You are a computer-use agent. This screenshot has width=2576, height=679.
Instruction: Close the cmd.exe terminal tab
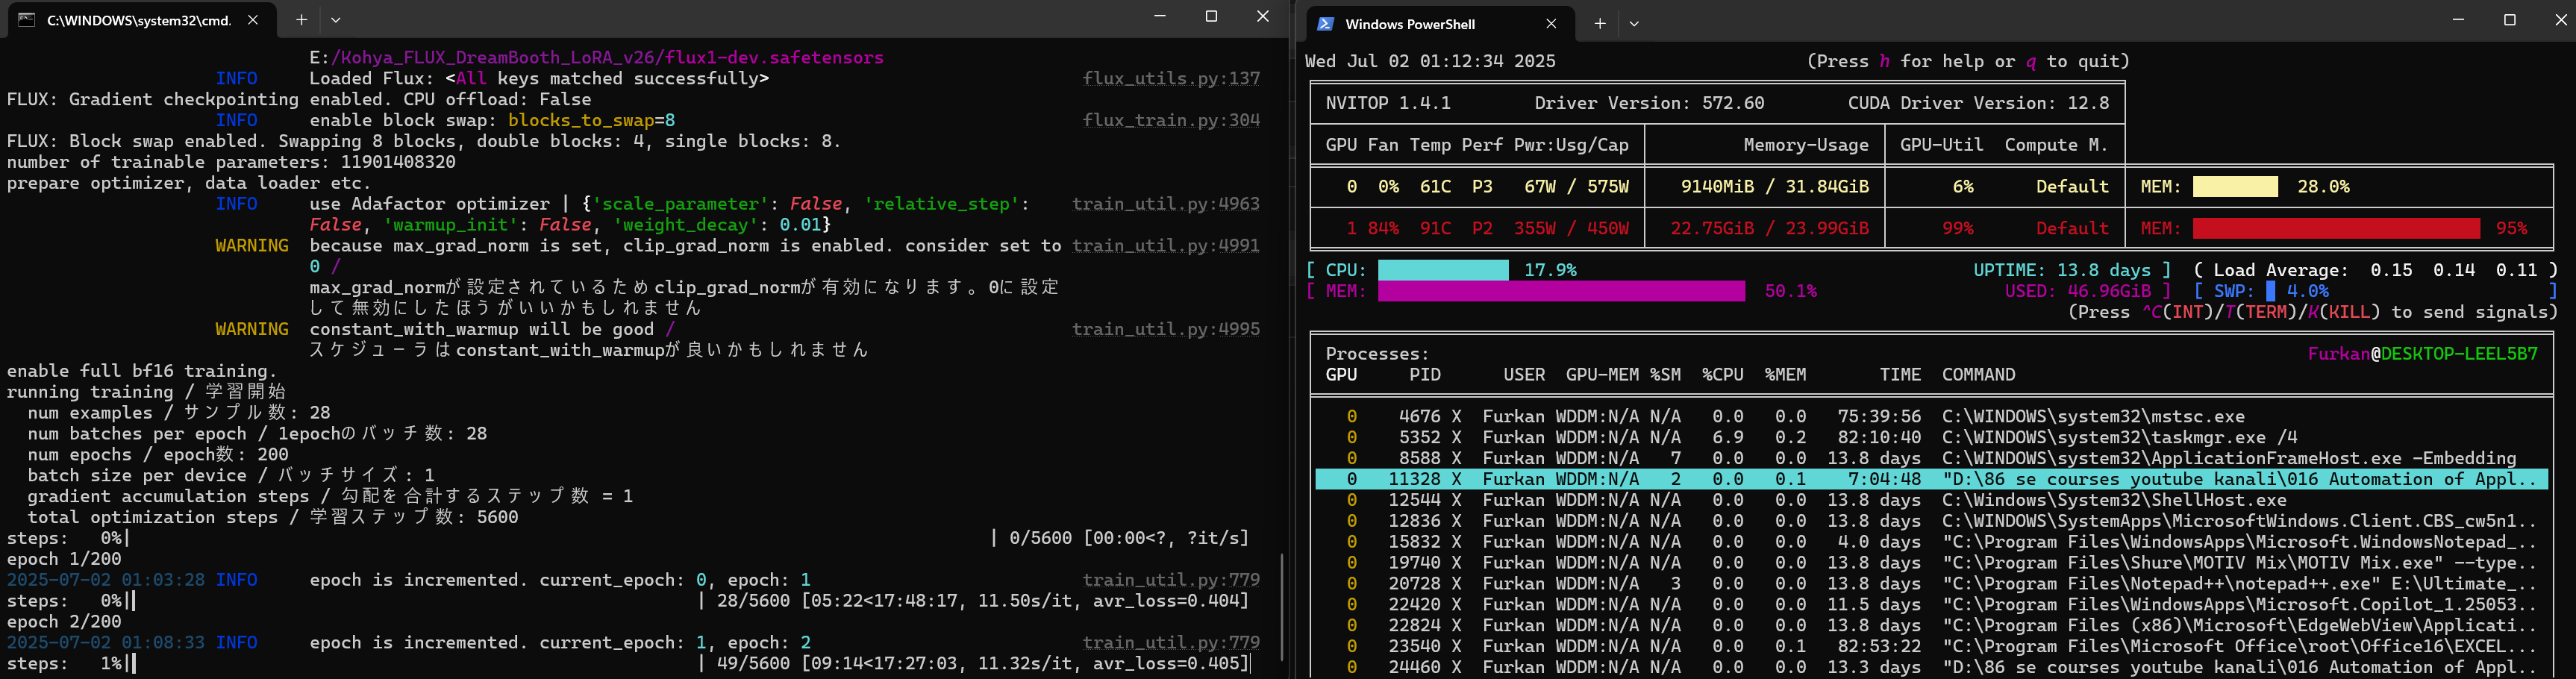(x=253, y=20)
